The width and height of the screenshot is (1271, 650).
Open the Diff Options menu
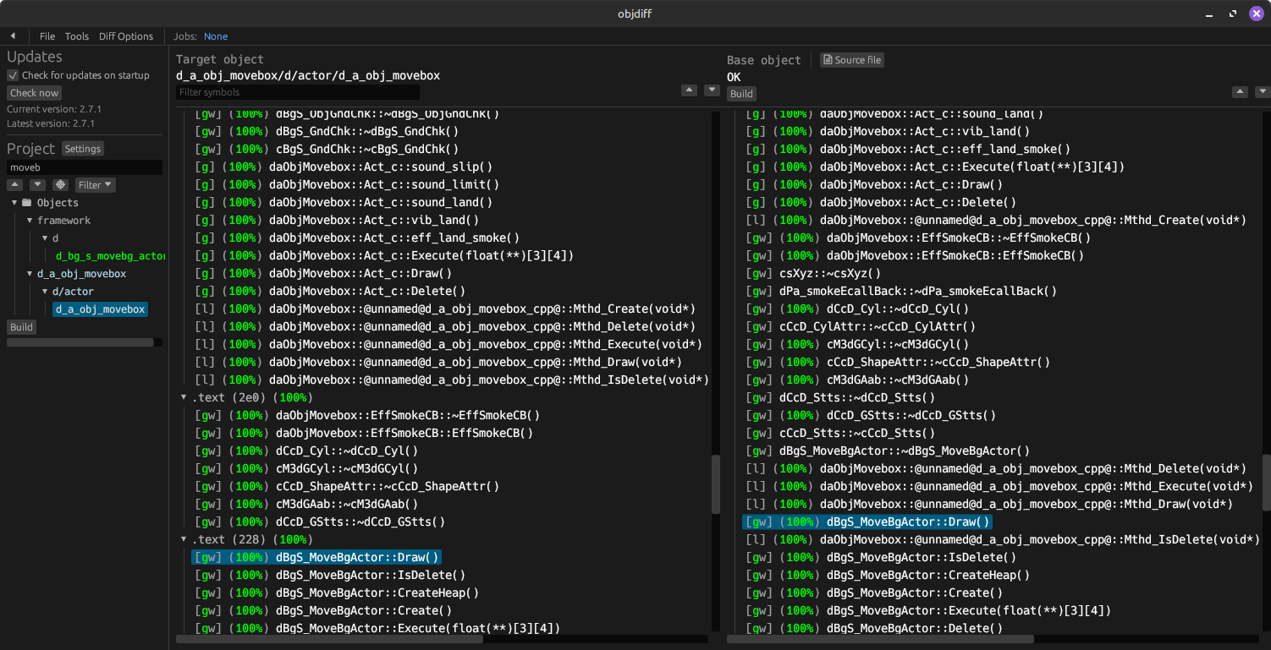click(x=126, y=36)
